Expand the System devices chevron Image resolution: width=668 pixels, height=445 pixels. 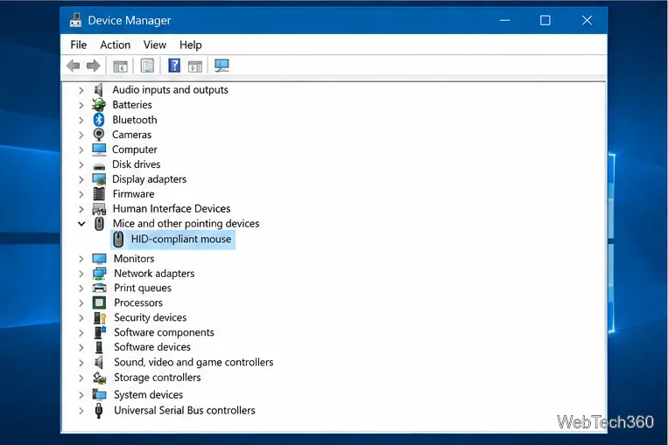click(x=81, y=395)
